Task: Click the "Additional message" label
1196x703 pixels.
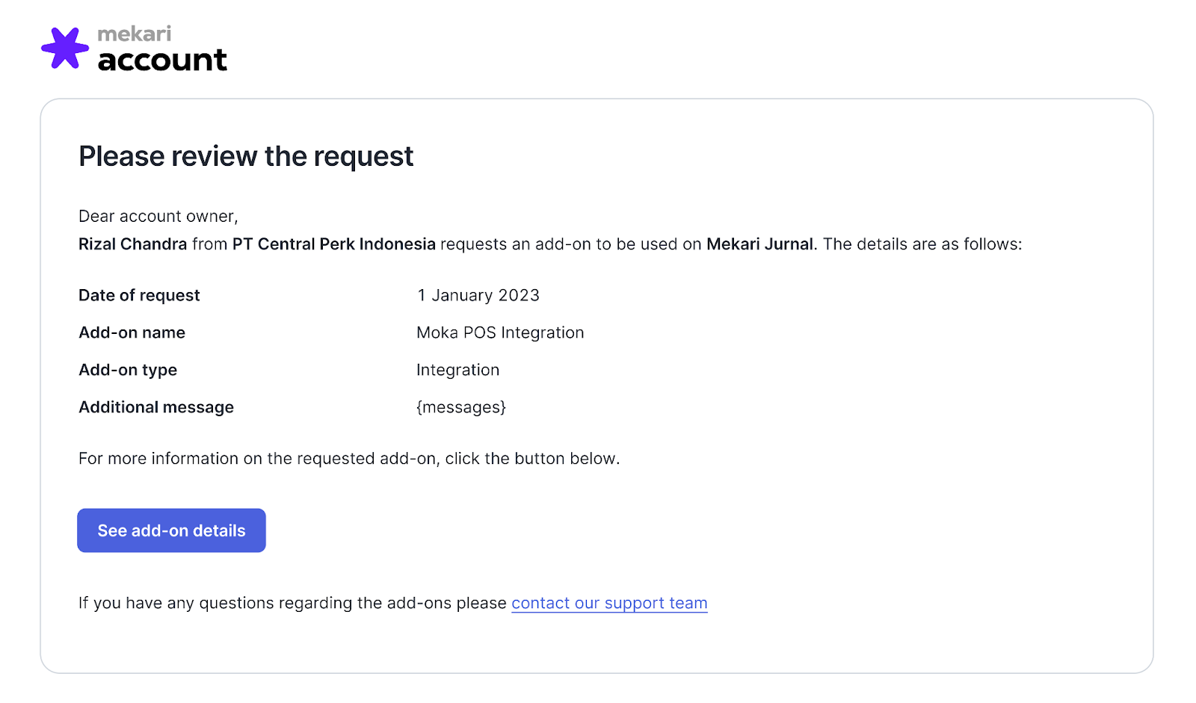Action: point(156,407)
